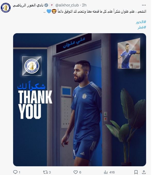View tweet analytics bar chart icon
152x175 pixels.
pos(106,172)
